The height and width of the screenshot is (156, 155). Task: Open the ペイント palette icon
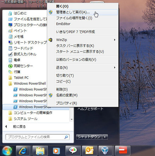10,31
